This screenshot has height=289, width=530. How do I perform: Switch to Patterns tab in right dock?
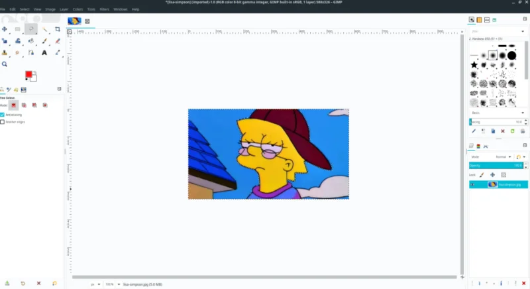[x=479, y=20]
